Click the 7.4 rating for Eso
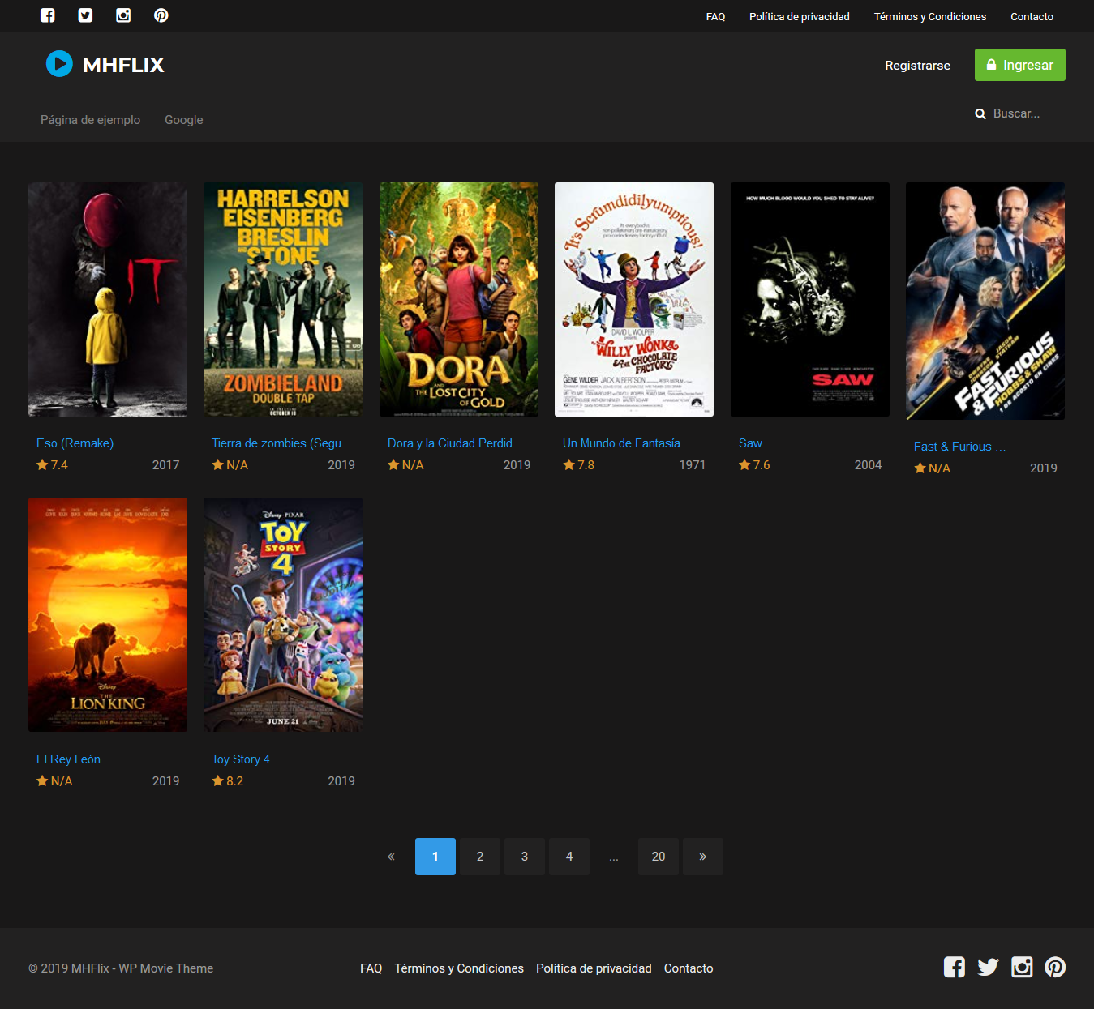 click(52, 465)
